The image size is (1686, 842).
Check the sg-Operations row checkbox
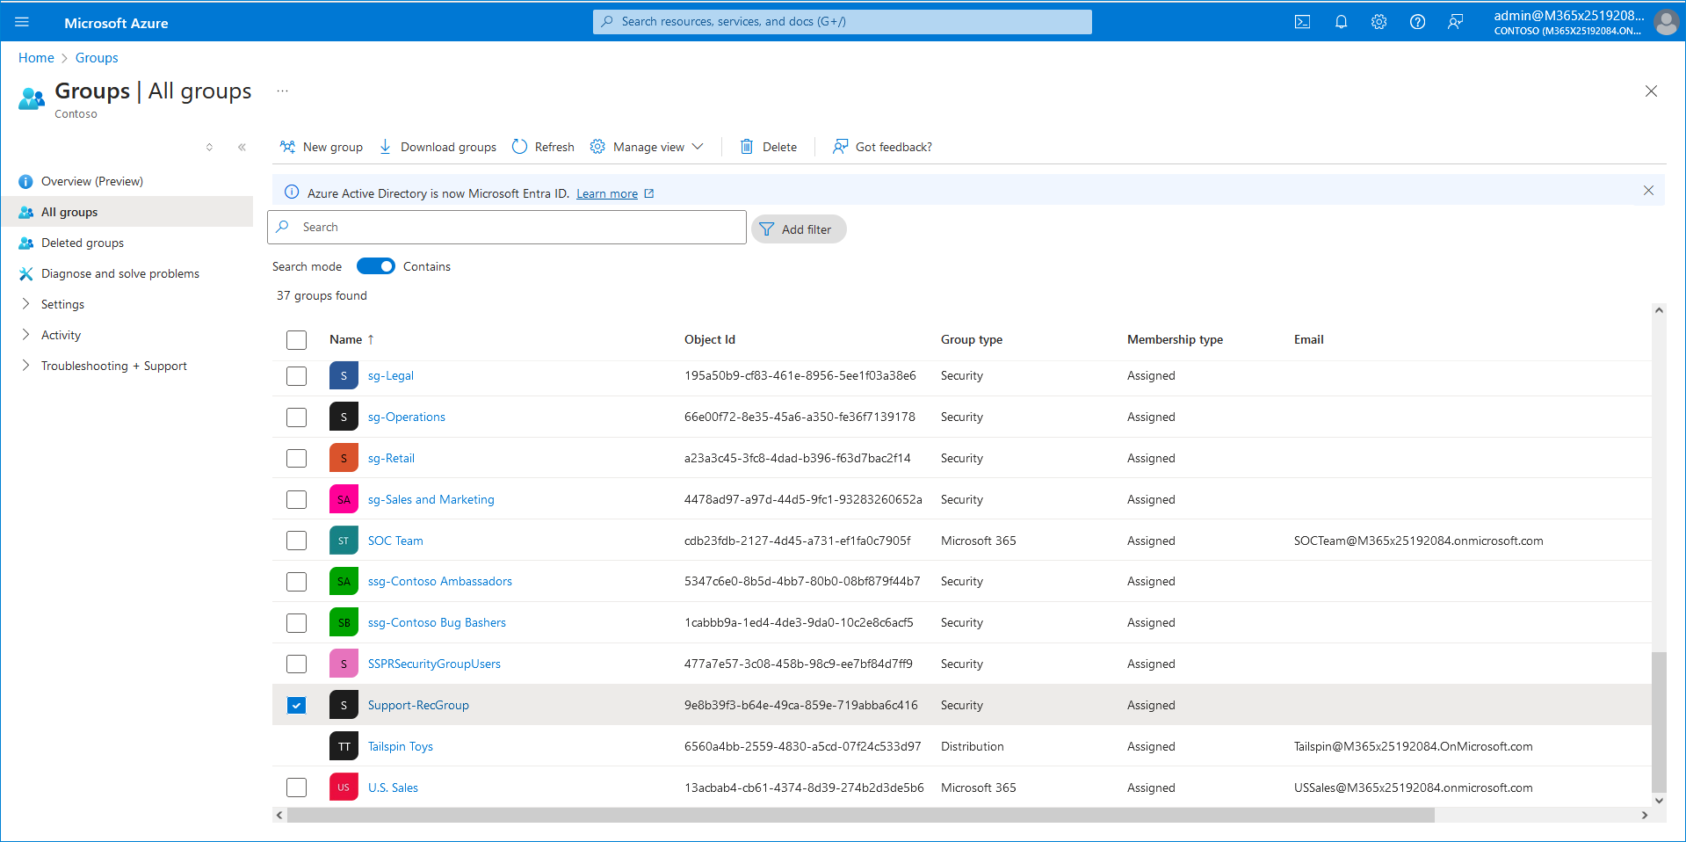point(297,417)
